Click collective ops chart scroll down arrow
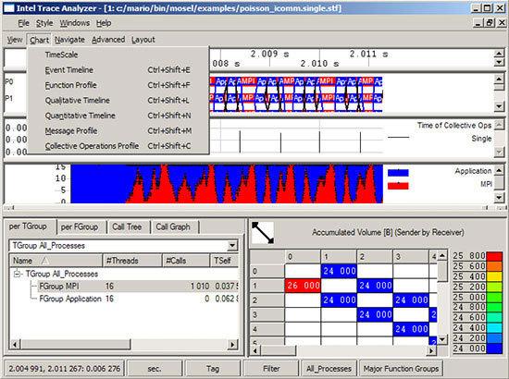Image resolution: width=509 pixels, height=379 pixels. click(x=499, y=152)
